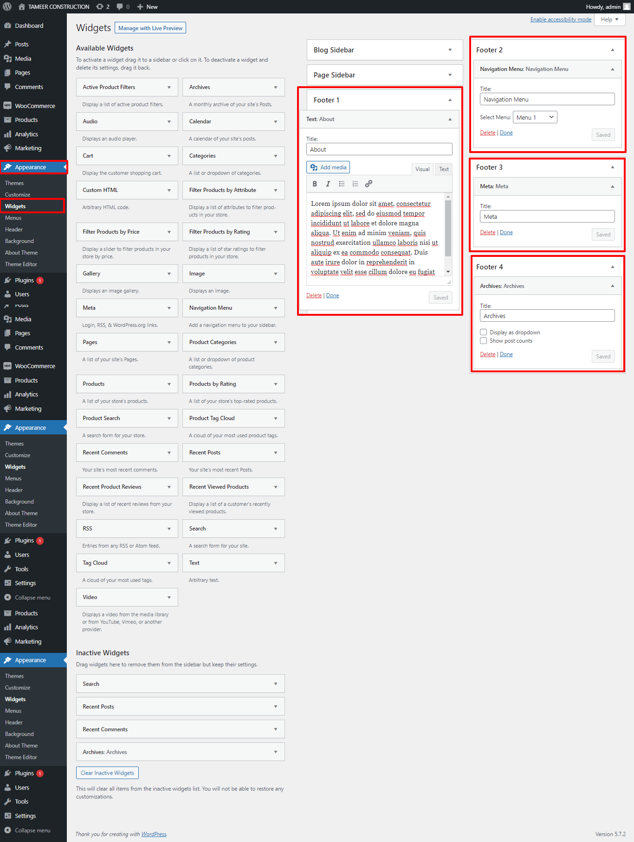Viewport: 634px width, 842px height.
Task: Open the WordPress link in the footer credit
Action: (x=154, y=834)
